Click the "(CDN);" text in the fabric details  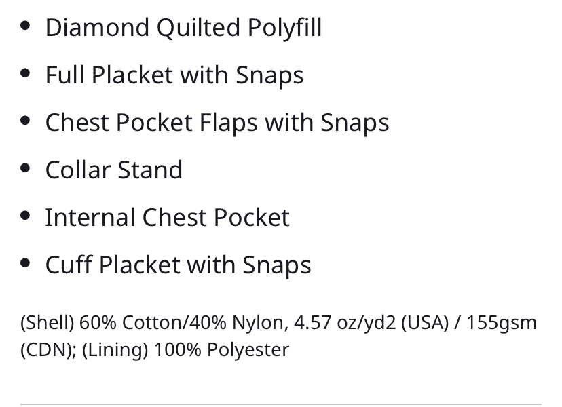(48, 350)
